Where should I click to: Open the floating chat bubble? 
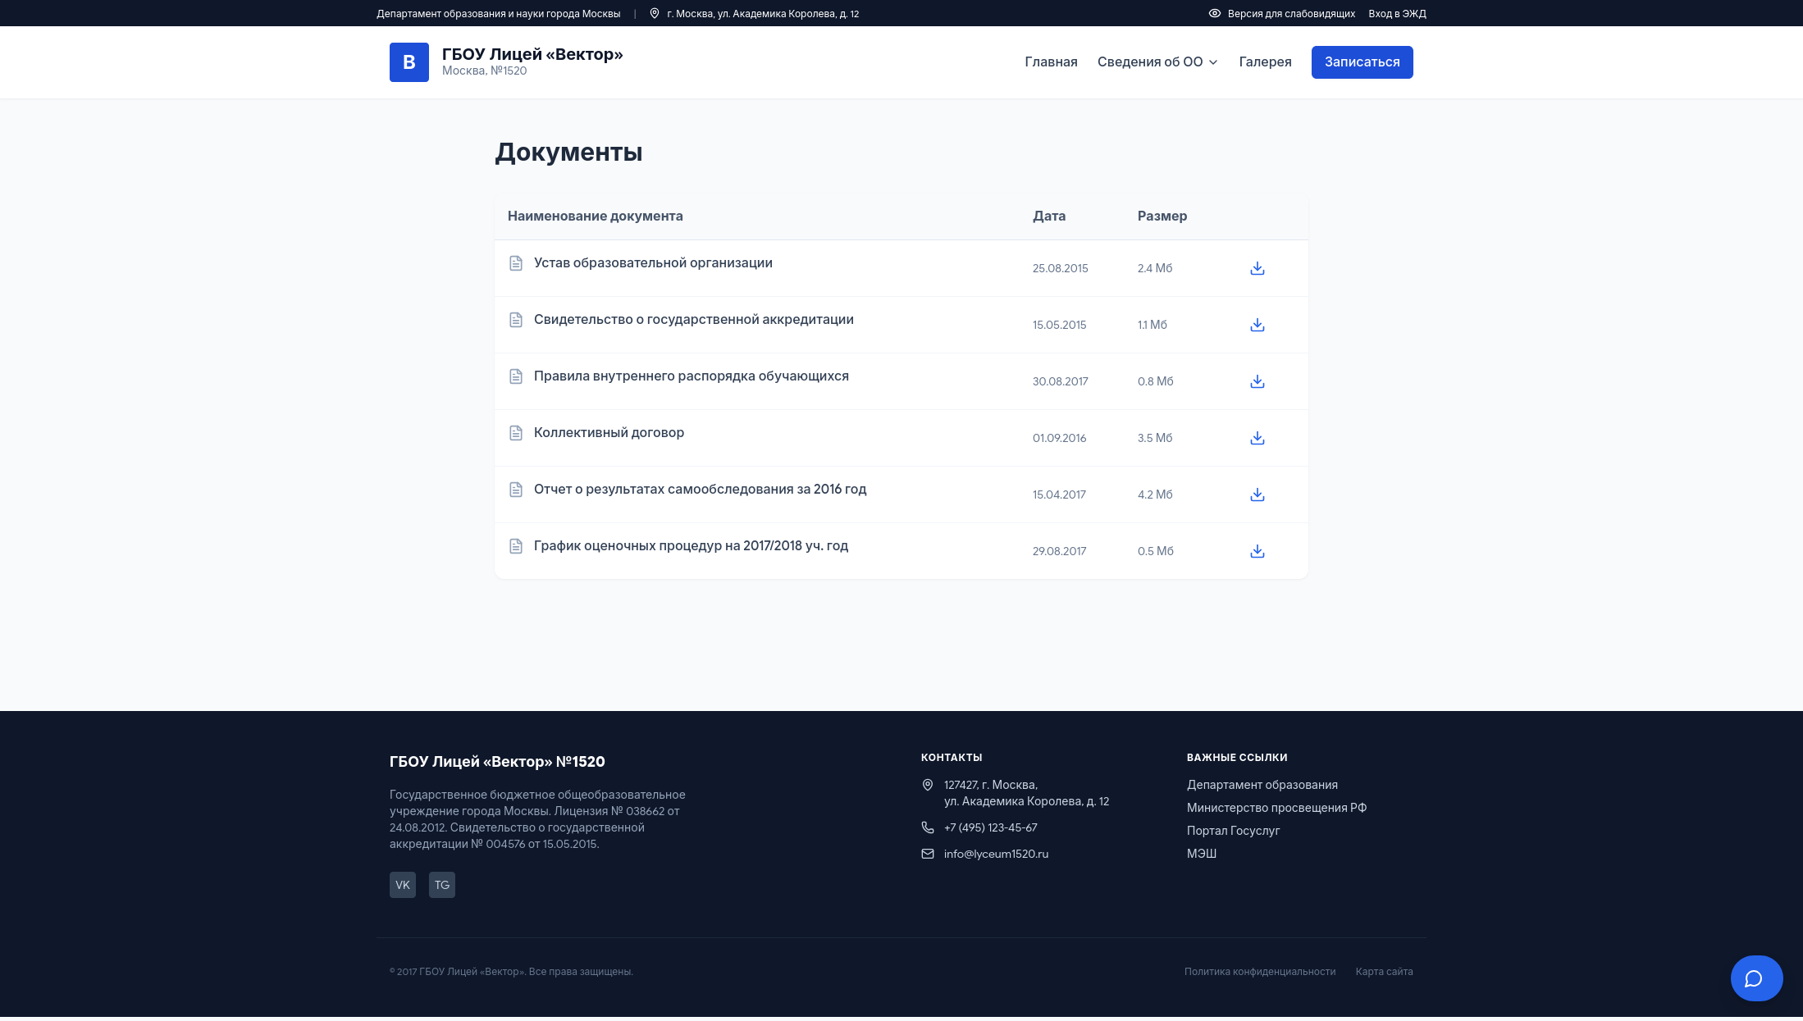1756,978
